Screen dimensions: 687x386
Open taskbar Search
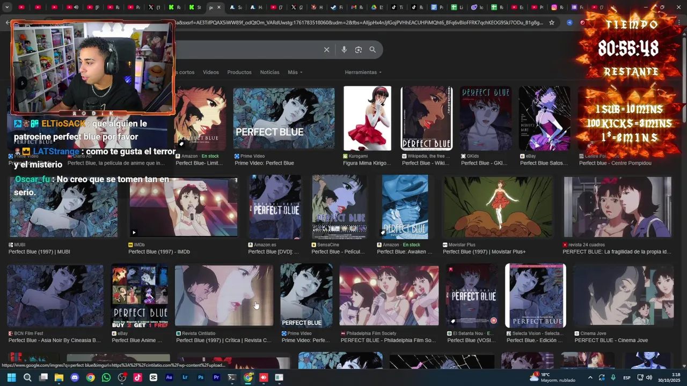(x=27, y=377)
